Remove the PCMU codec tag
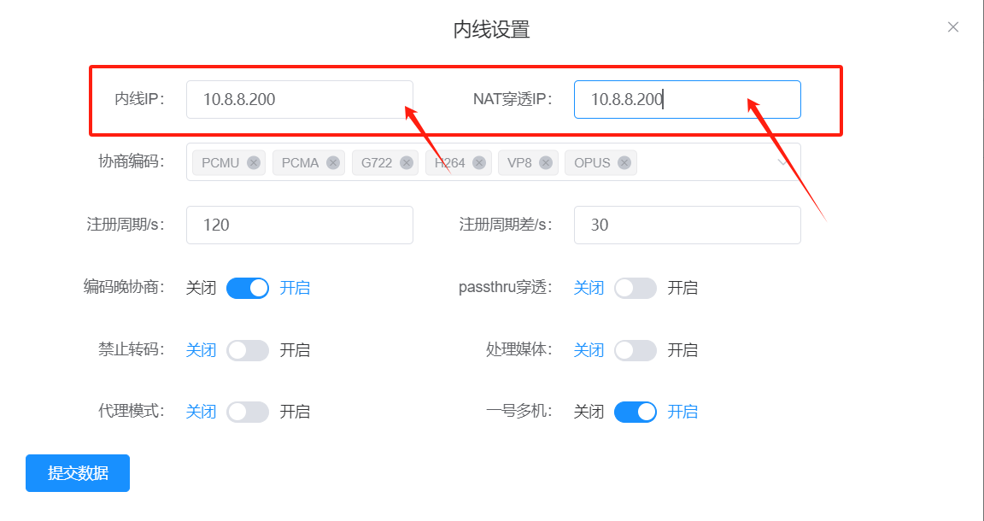The width and height of the screenshot is (984, 521). pos(254,163)
